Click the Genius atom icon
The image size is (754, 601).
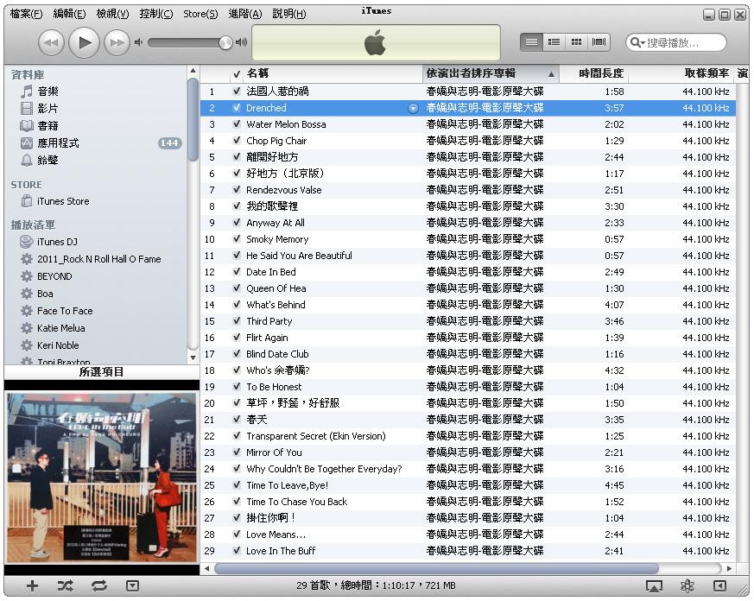tap(687, 585)
